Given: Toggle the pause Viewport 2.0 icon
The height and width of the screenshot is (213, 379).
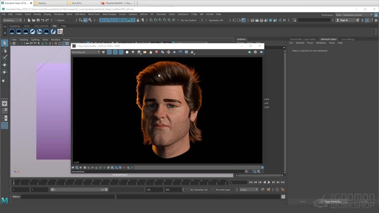Looking at the screenshot, I should click(284, 20).
